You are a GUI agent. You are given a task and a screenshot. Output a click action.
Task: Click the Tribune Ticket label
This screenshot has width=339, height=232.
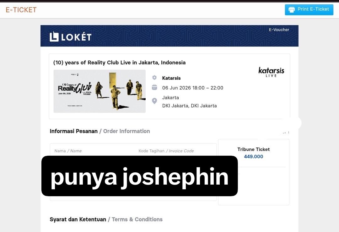254,149
